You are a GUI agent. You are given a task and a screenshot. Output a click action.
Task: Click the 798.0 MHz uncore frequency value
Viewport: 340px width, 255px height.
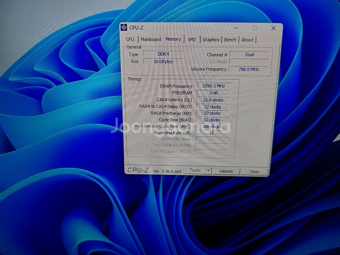point(249,69)
